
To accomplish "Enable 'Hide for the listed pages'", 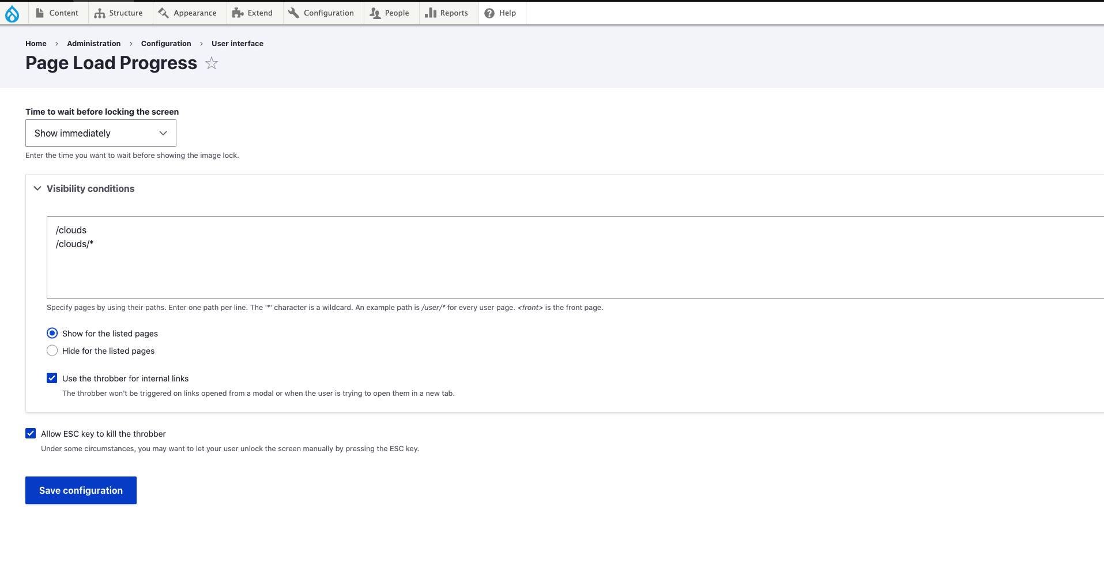I will coord(52,350).
